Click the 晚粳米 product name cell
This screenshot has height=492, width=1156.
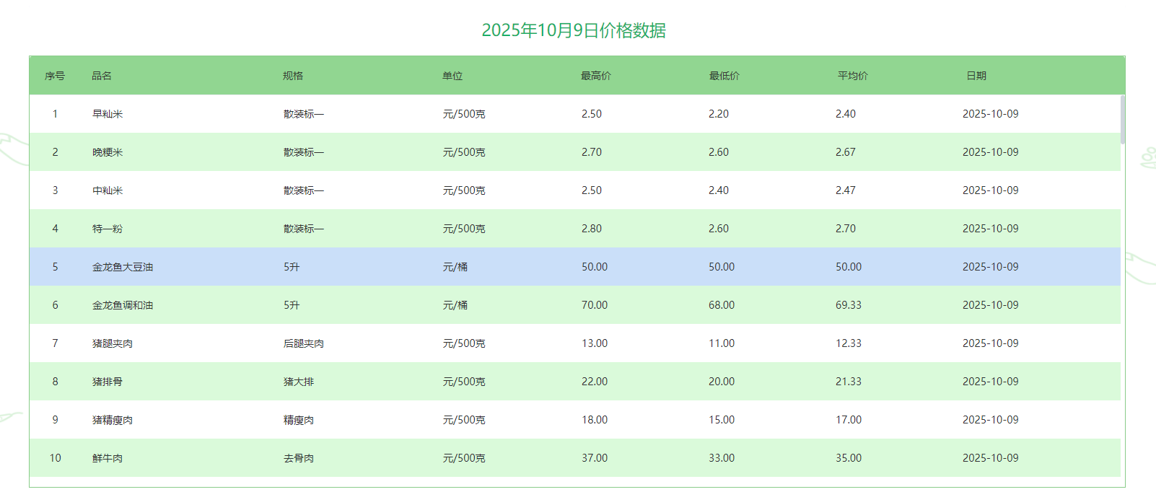(x=108, y=152)
